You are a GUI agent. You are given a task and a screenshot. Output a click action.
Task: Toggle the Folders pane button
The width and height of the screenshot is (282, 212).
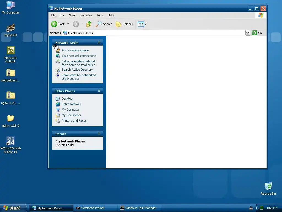click(x=124, y=24)
